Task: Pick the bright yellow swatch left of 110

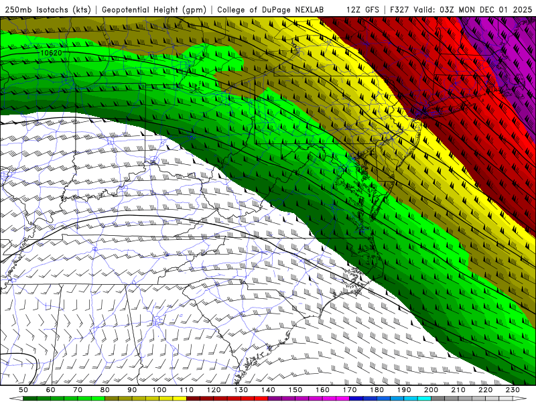Action: click(180, 398)
